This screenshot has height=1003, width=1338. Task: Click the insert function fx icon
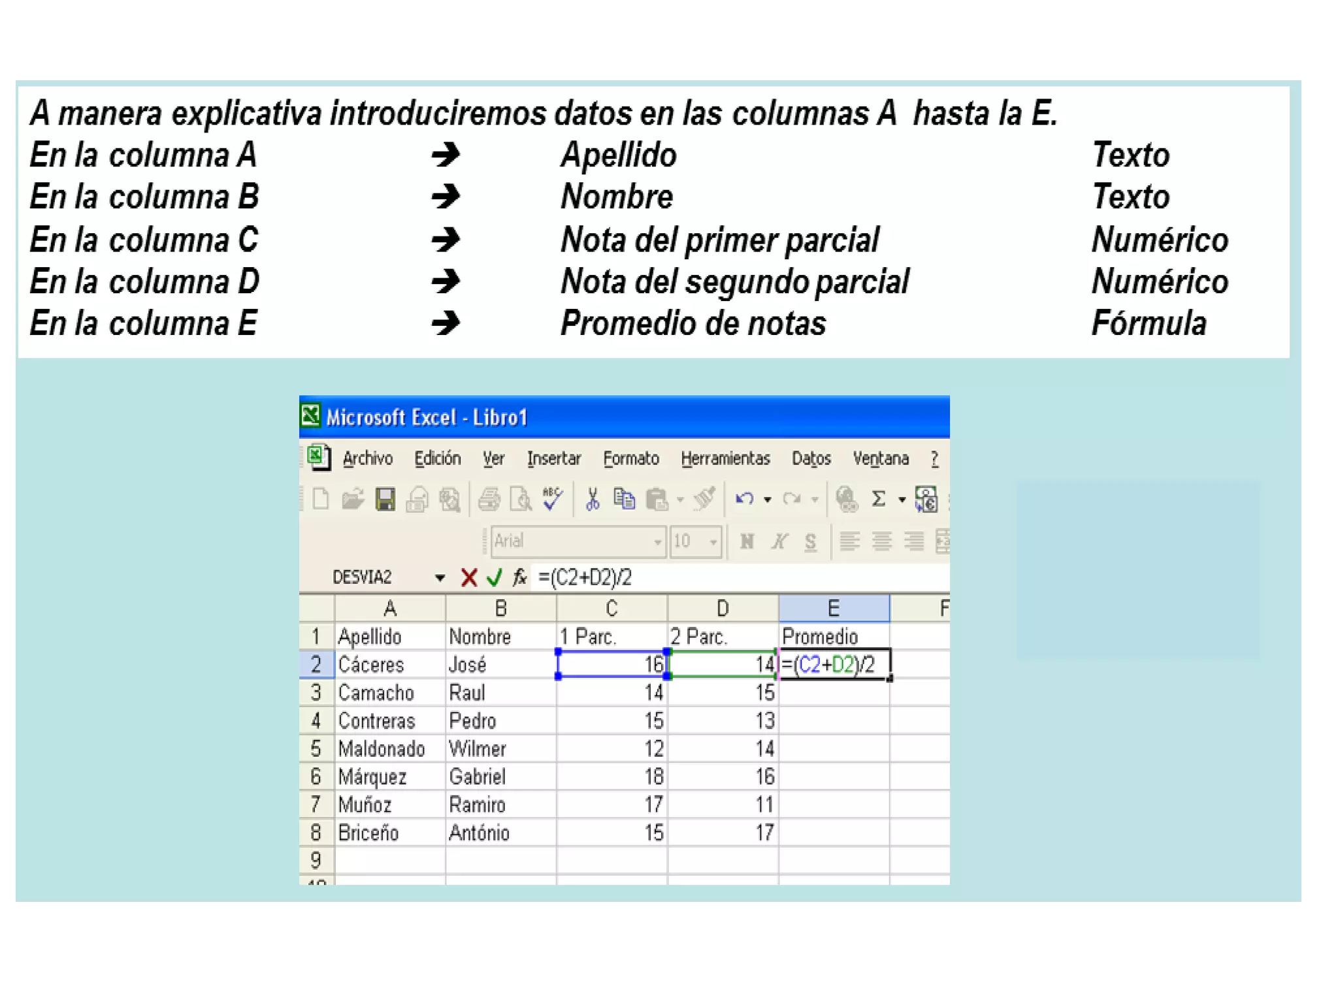click(520, 577)
